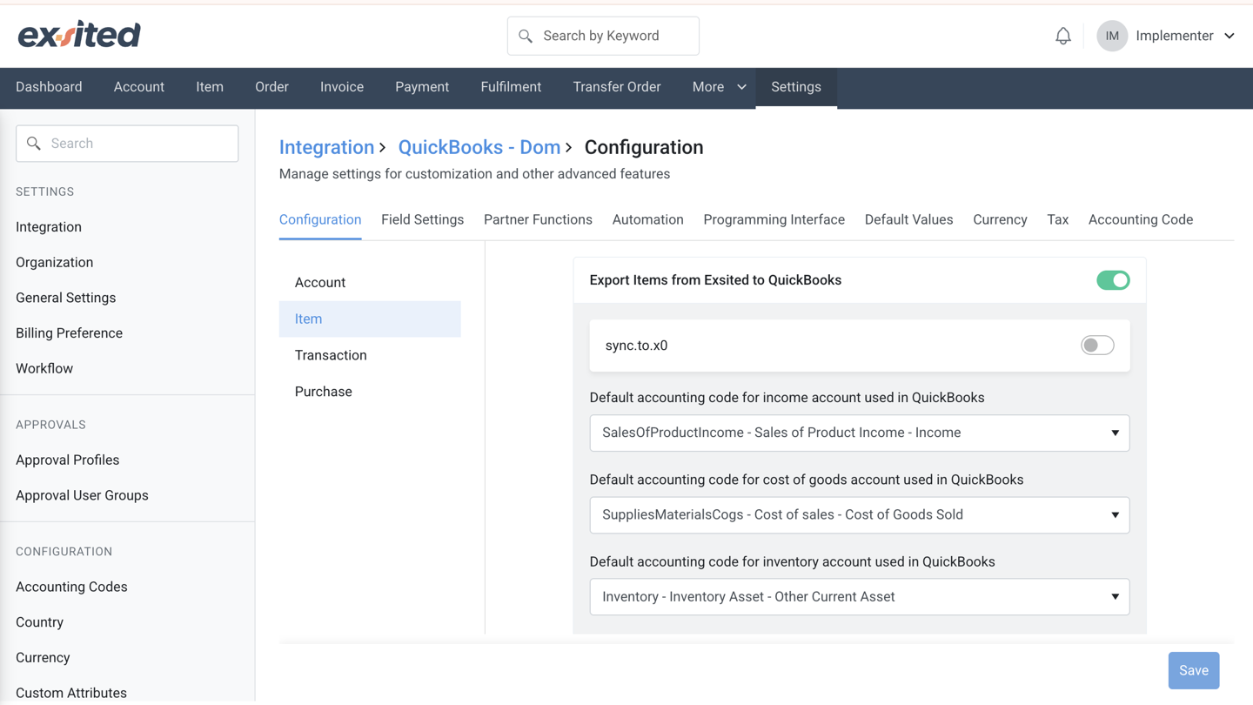Viewport: 1253px width, 705px height.
Task: Switch to the Tax tab
Action: click(x=1058, y=219)
